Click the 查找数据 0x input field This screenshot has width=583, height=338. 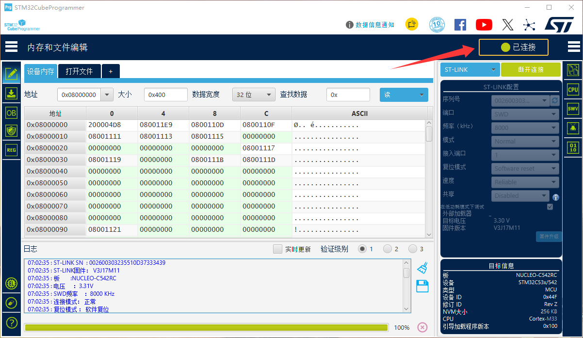tap(348, 95)
